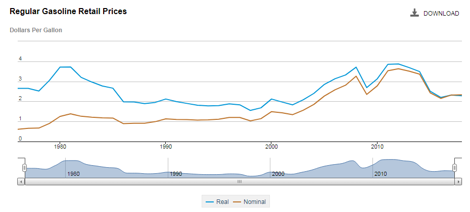Click the scrollbar left arrow button

tap(21, 181)
